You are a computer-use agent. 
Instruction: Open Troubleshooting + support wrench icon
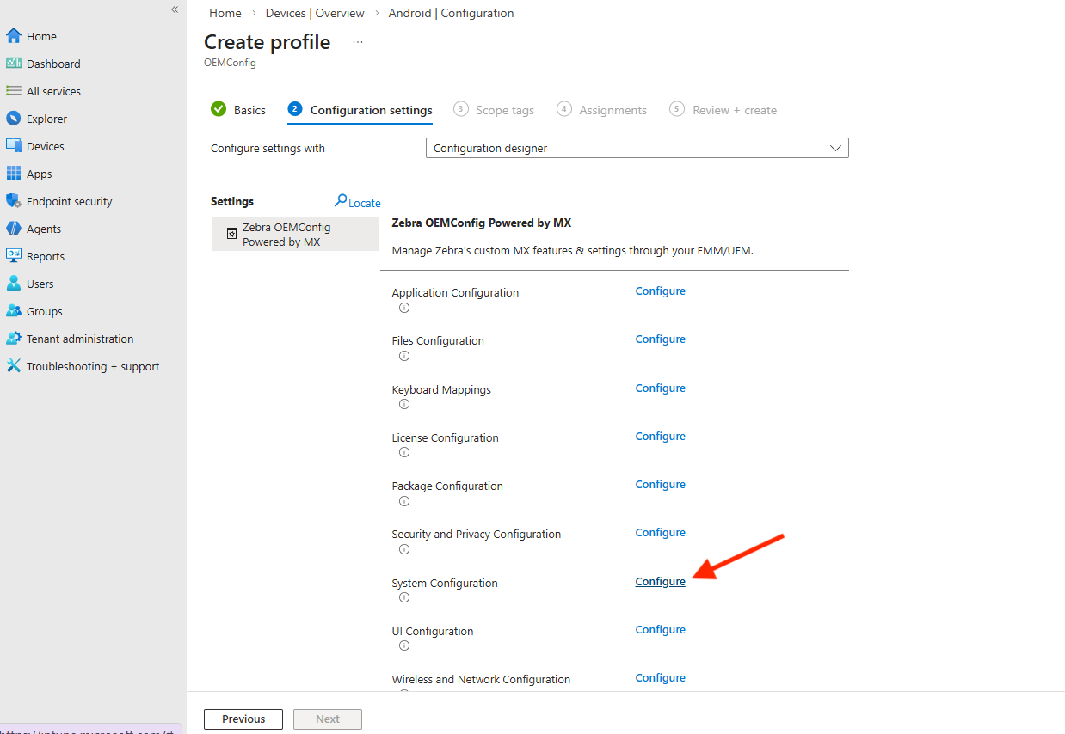click(14, 366)
